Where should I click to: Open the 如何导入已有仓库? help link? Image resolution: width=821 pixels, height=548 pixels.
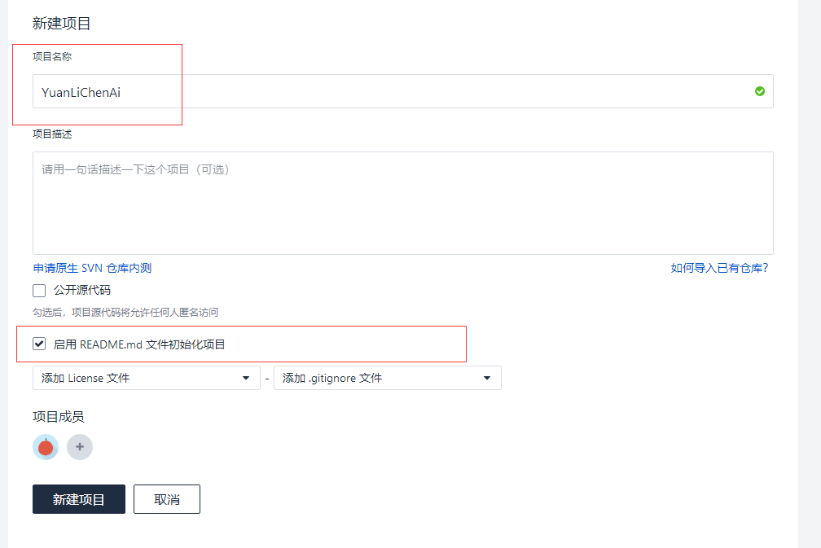(719, 268)
